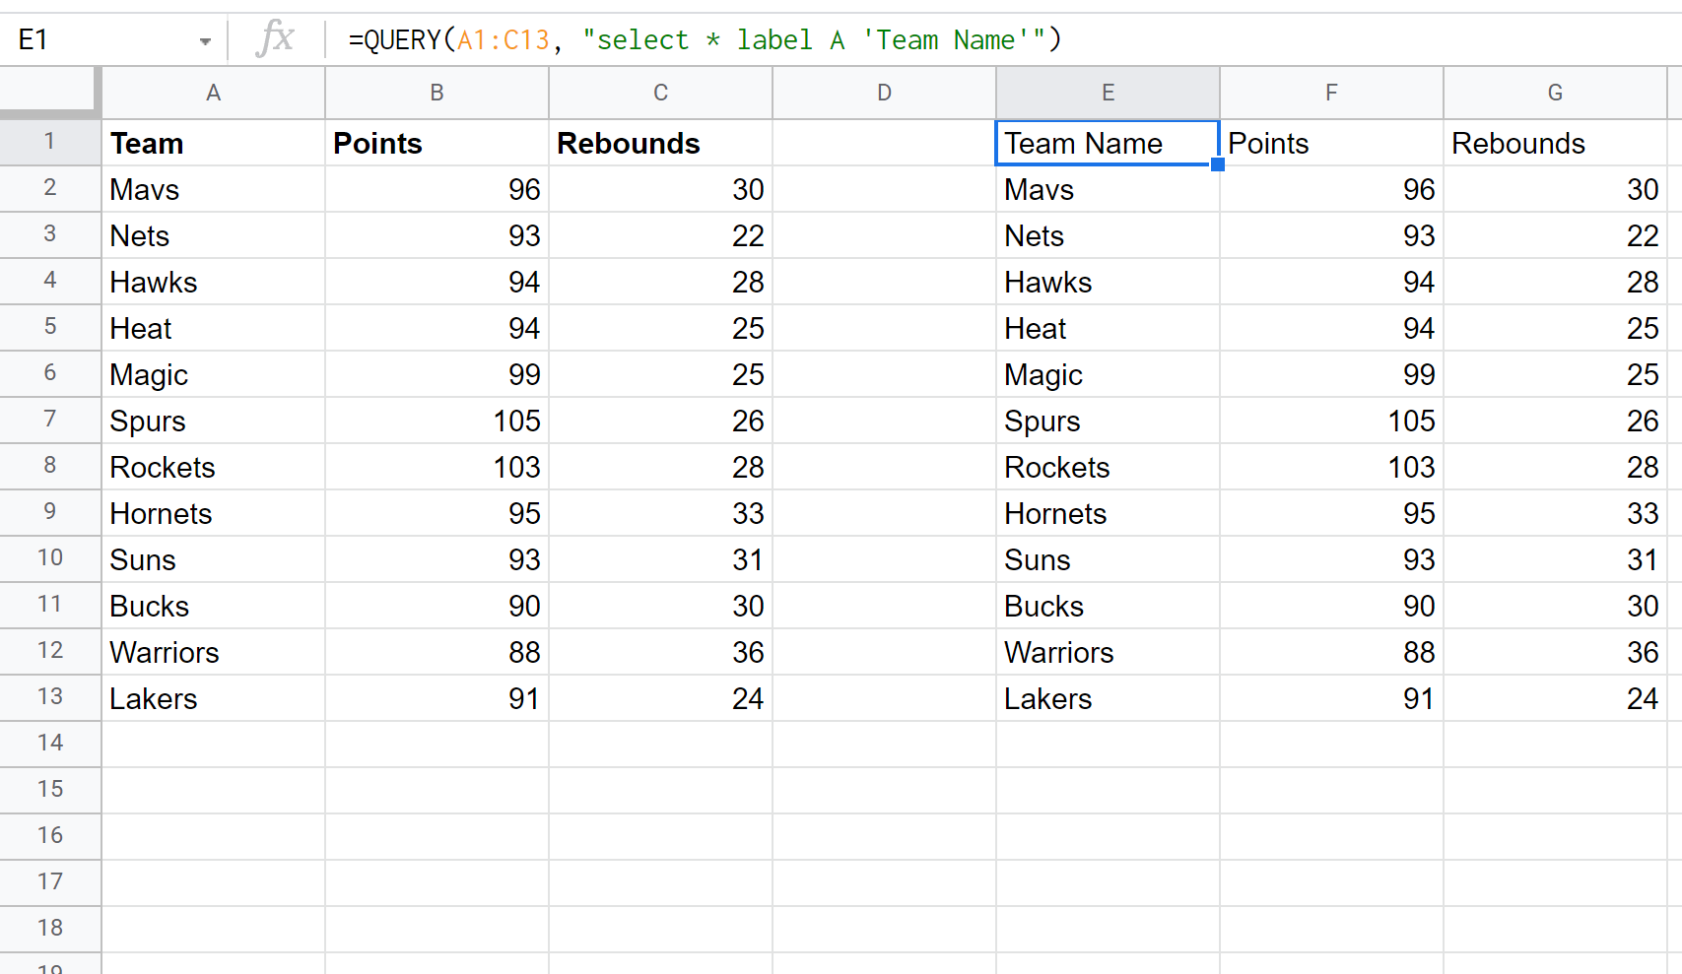Select the Lakers cell in column E
1682x974 pixels.
click(x=1108, y=697)
